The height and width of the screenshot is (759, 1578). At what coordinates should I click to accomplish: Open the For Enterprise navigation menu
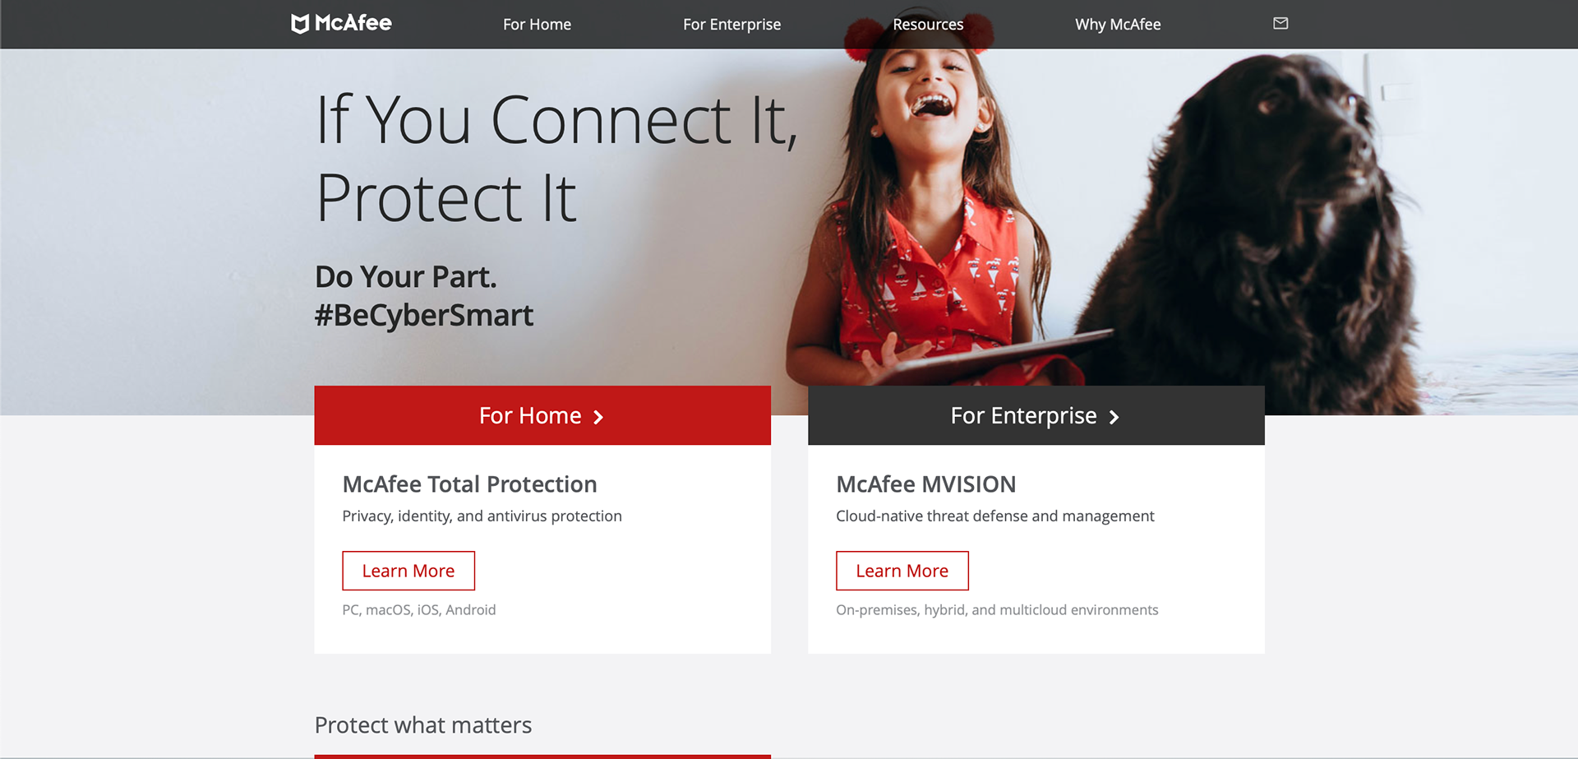(x=731, y=25)
